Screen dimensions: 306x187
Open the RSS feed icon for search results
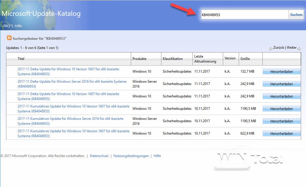pyautogui.click(x=9, y=38)
